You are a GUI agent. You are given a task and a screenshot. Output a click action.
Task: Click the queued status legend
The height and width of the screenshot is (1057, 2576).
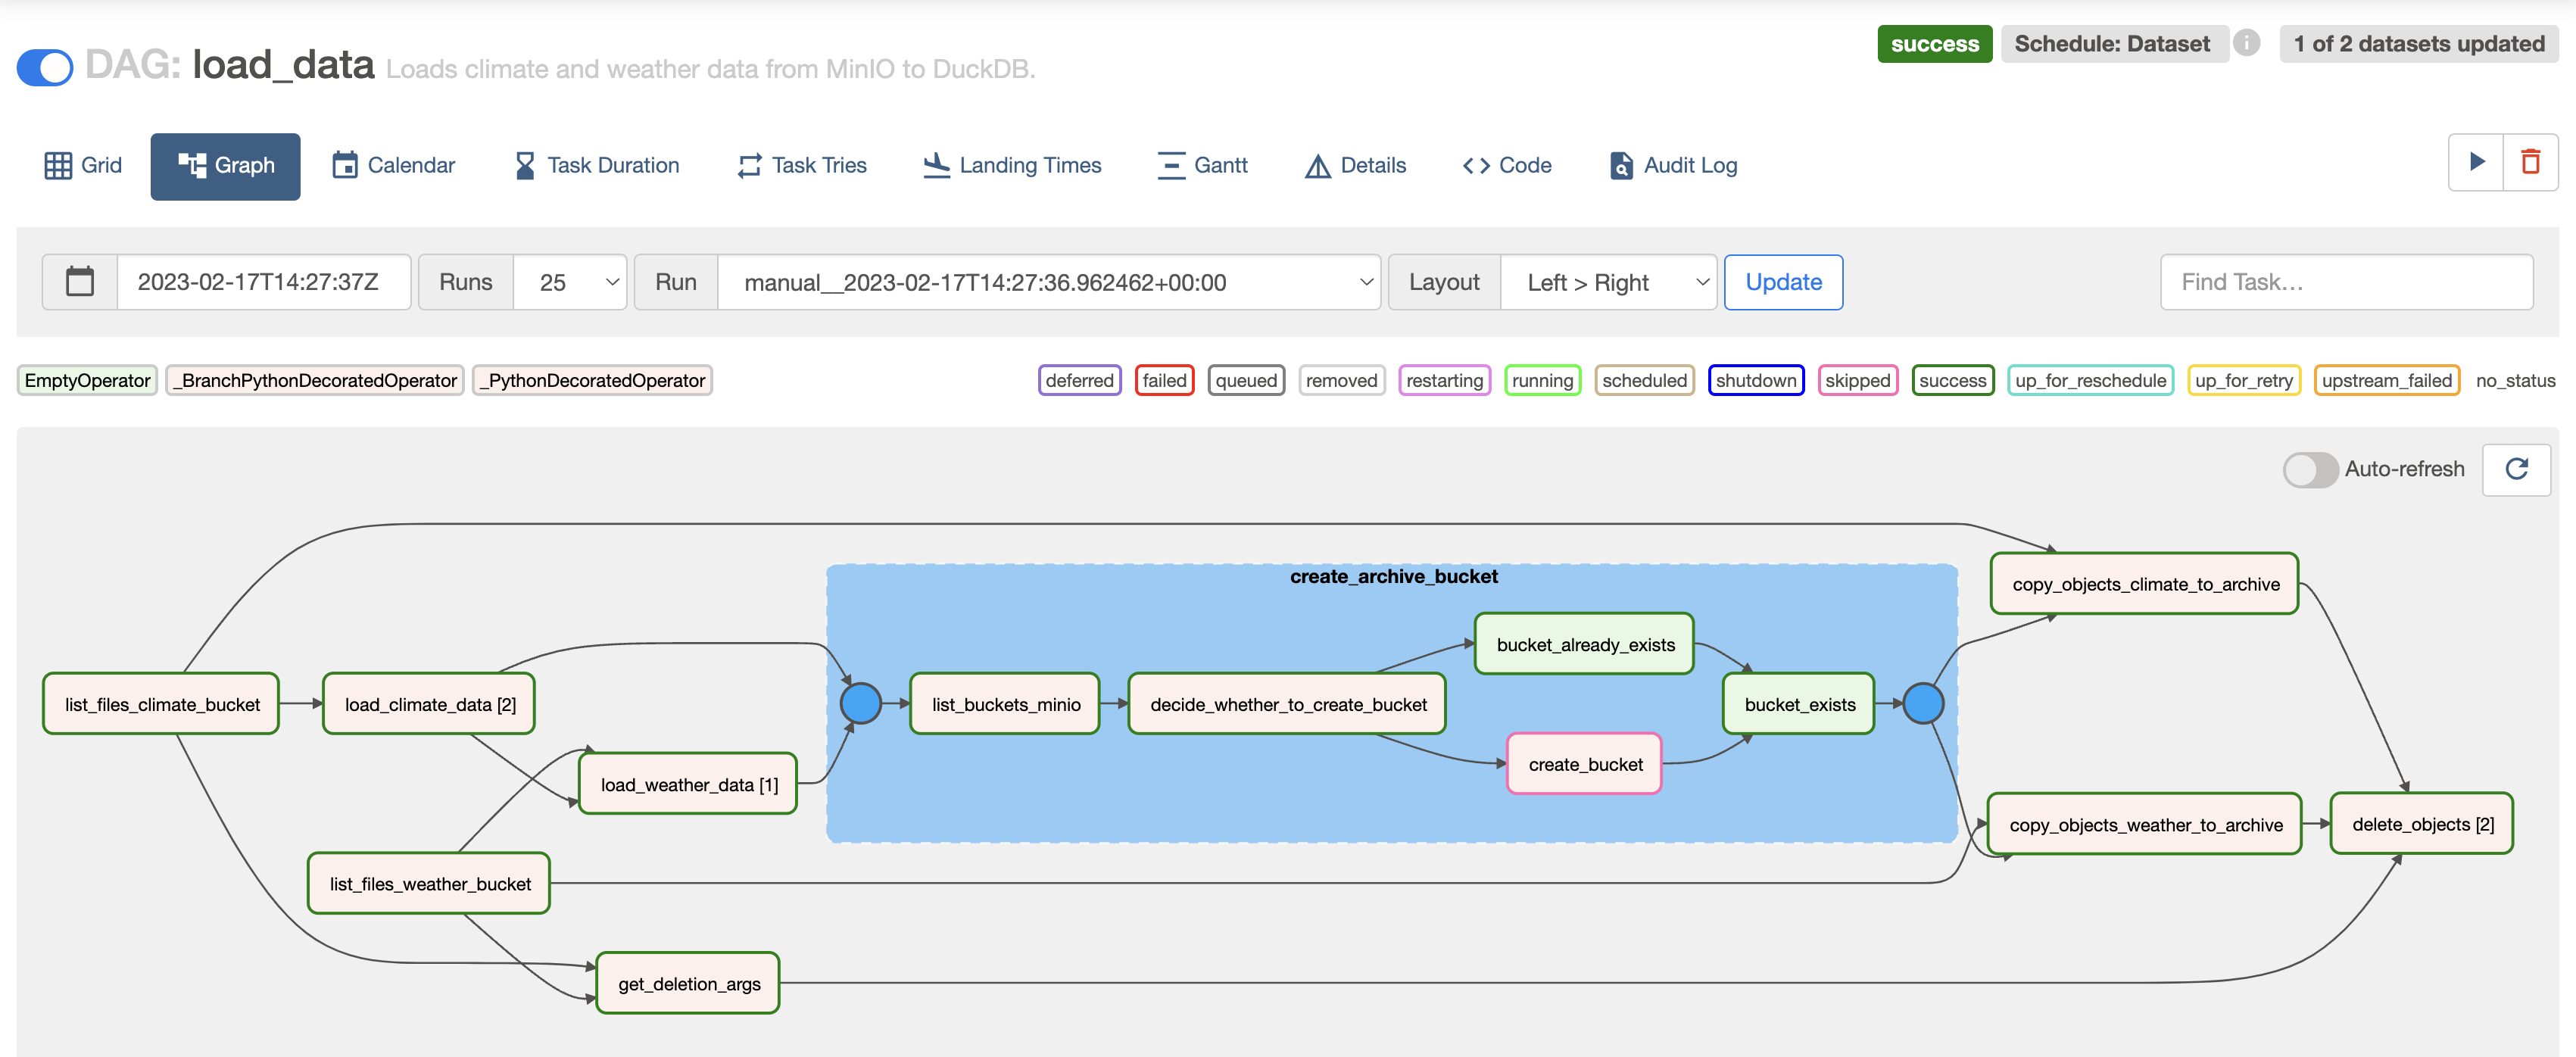1246,380
